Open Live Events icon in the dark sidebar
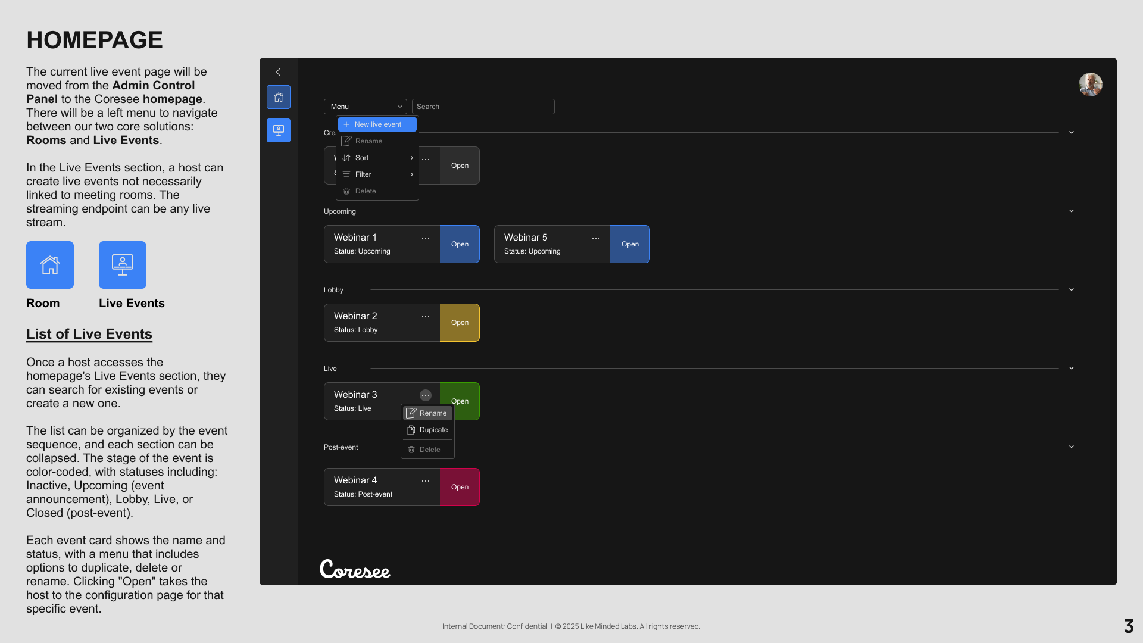 (278, 130)
